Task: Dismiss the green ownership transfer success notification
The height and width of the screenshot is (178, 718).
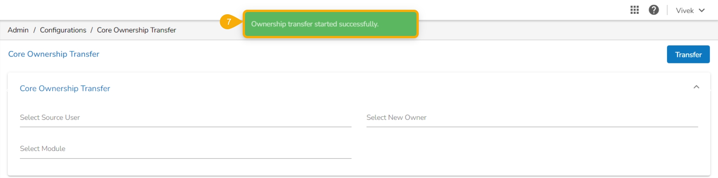Action: click(330, 24)
